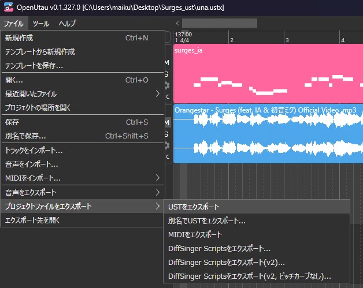Open the ツール menu
The width and height of the screenshot is (363, 288).
click(x=41, y=23)
